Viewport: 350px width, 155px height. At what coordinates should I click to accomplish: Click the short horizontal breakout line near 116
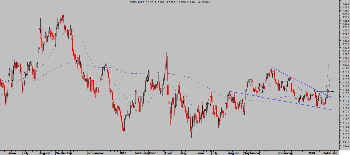[329, 91]
